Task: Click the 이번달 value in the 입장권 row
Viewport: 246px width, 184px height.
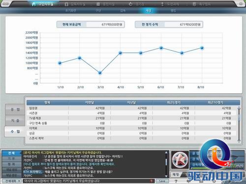Action: [x=100, y=108]
